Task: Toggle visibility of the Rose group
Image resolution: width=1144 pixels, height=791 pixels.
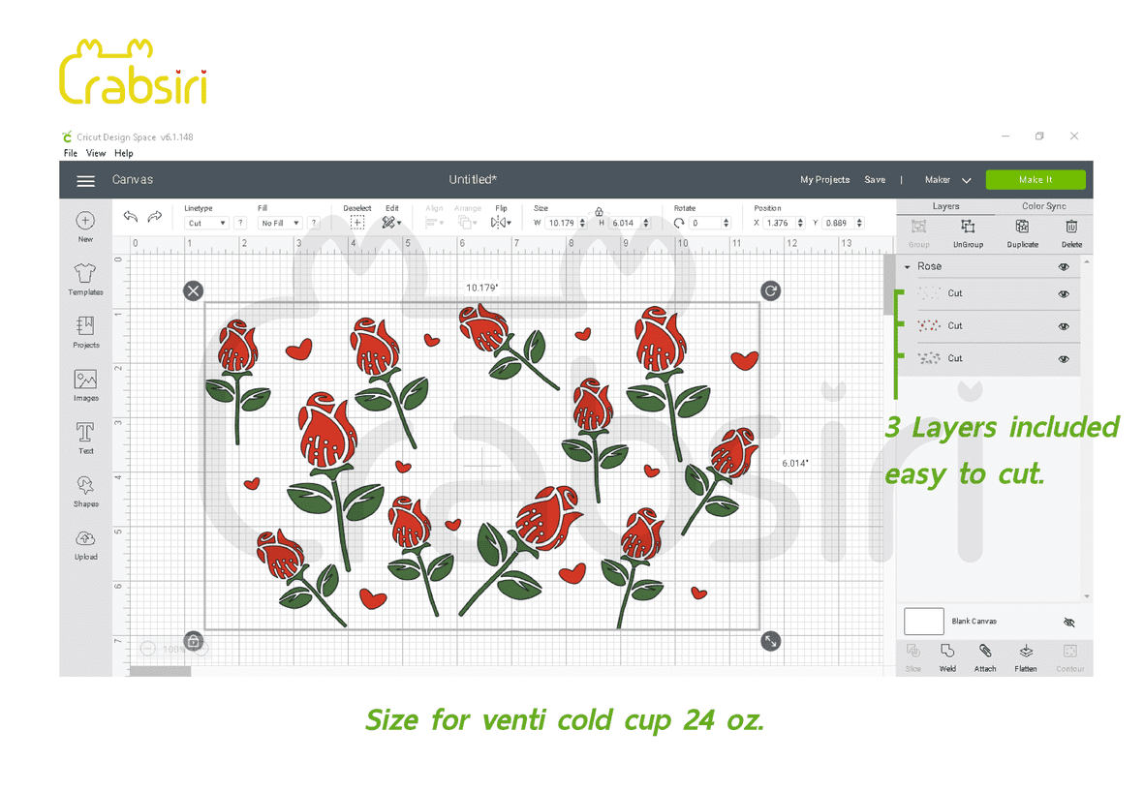Action: 1064,266
